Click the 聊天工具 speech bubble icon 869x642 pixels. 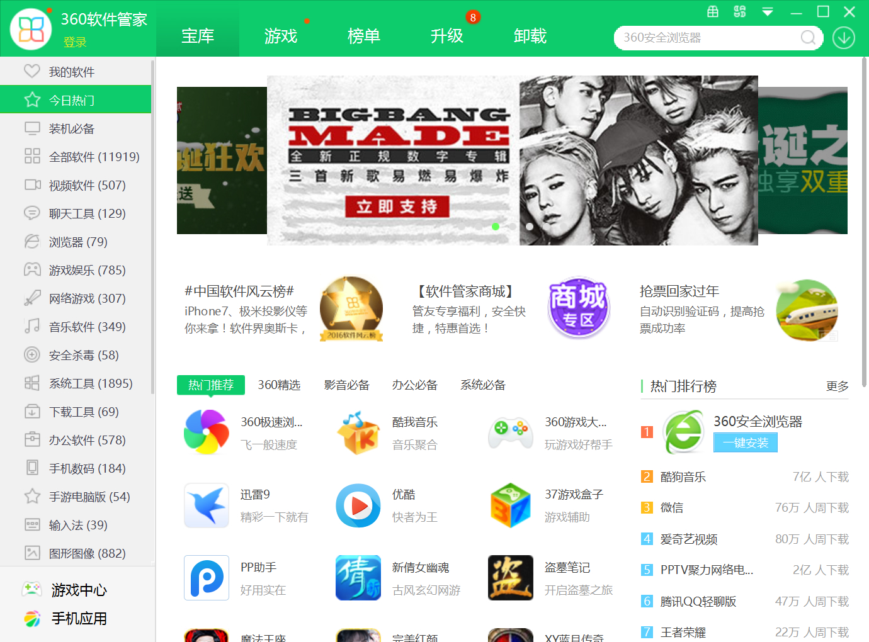pos(32,213)
